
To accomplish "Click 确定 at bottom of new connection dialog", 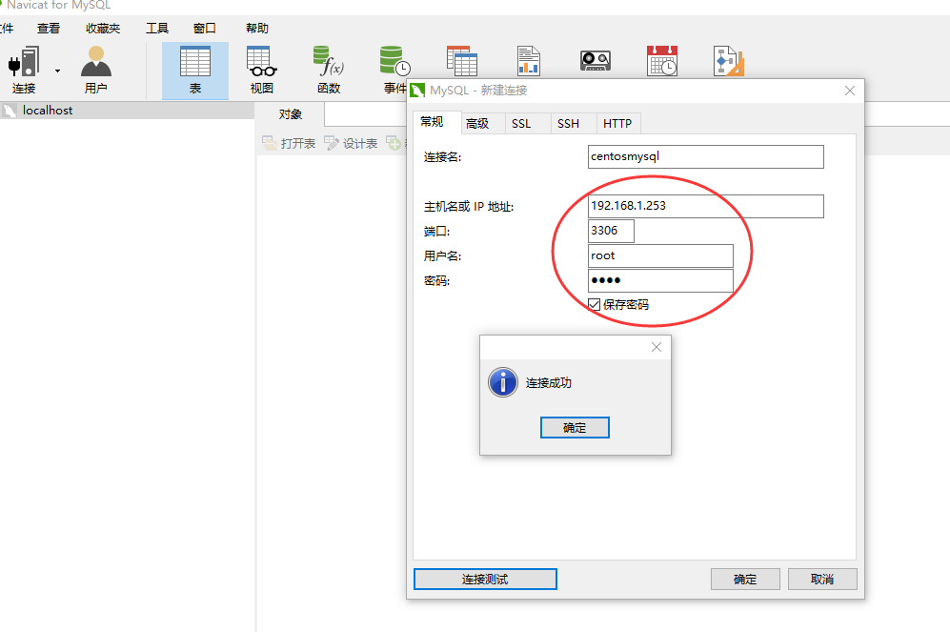I will [745, 580].
